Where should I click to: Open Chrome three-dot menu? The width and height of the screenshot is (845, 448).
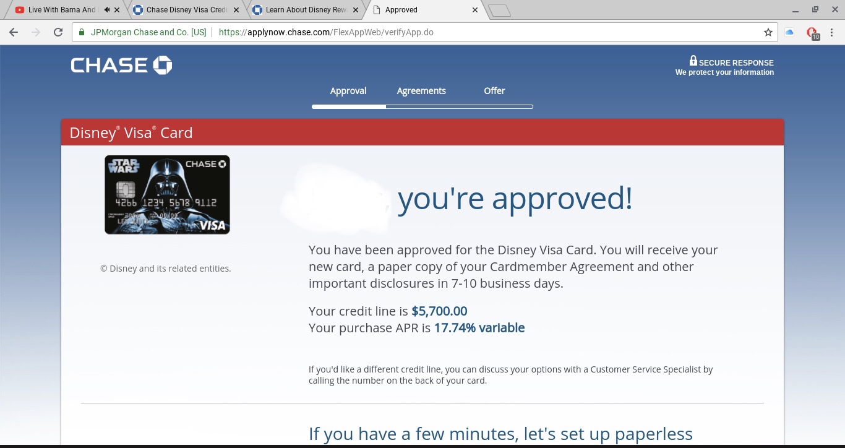tap(833, 32)
